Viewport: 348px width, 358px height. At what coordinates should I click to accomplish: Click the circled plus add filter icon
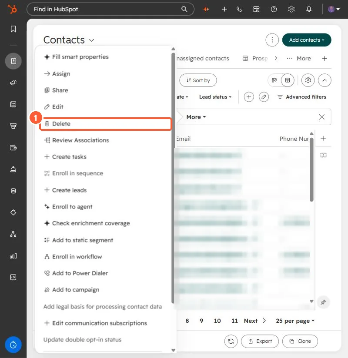point(249,97)
